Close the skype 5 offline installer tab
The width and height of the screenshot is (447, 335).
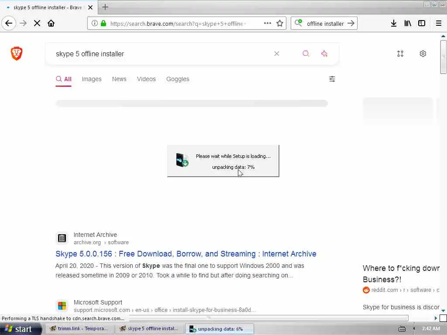90,7
